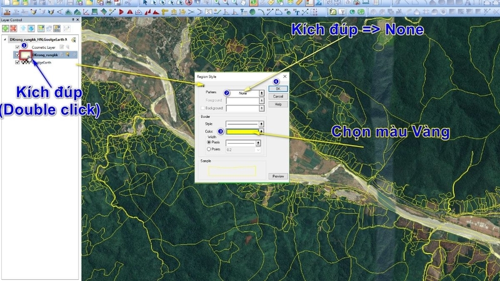Click the GoolgeEarth checkered raster swatch
500x281 pixels.
26,62
